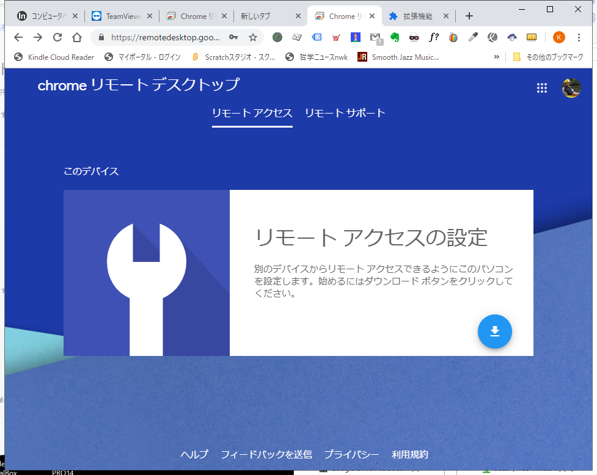Open the Chrome three-dot menu
The width and height of the screenshot is (597, 475).
579,37
